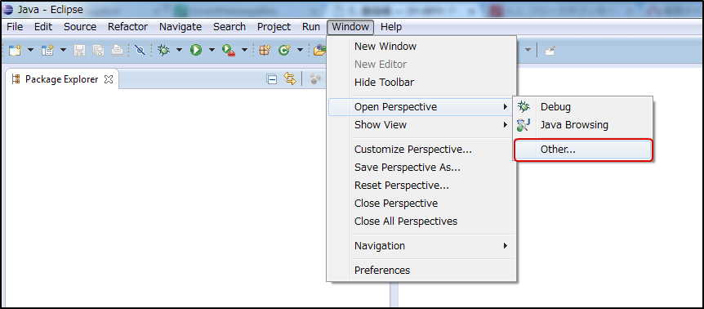Click the New Java Class icon

(284, 51)
